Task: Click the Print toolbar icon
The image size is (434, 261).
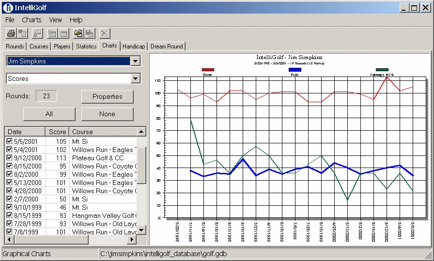Action: click(x=11, y=33)
